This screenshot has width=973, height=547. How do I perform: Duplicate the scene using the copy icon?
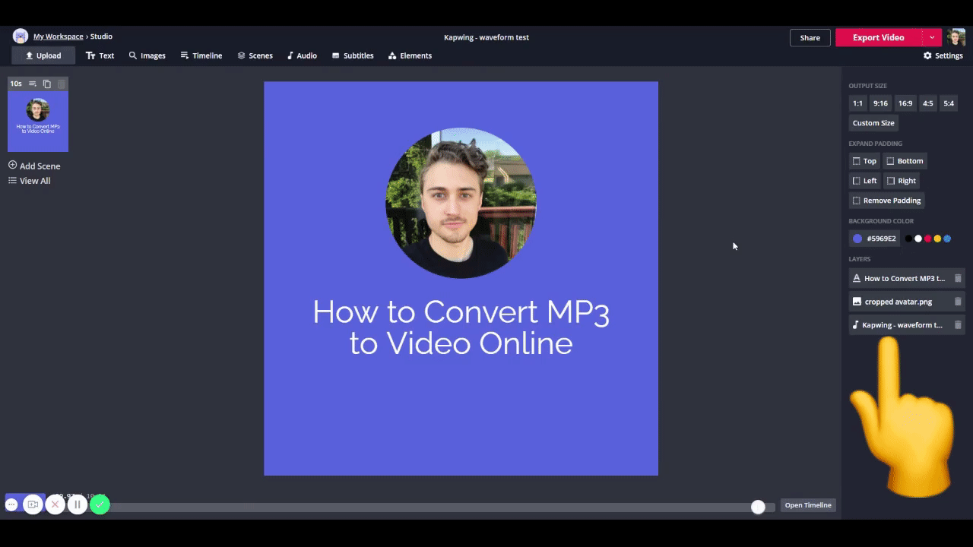tap(47, 84)
